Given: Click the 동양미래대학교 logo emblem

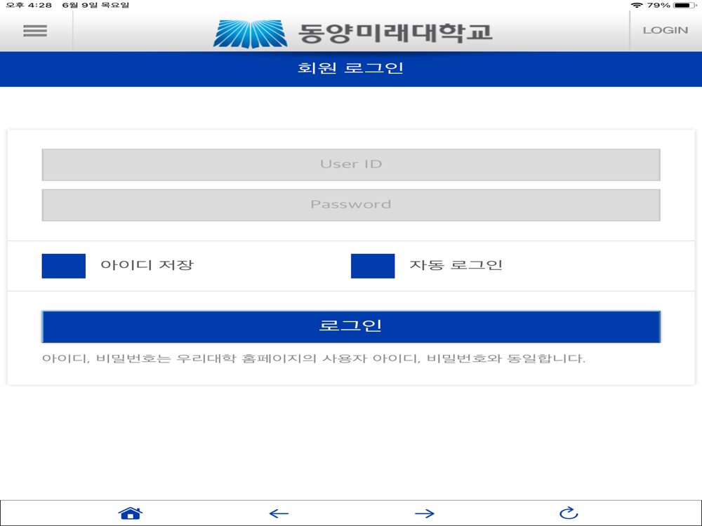Looking at the screenshot, I should pyautogui.click(x=251, y=34).
